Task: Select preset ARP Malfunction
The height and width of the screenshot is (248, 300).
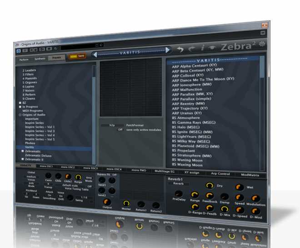Action: [187, 89]
